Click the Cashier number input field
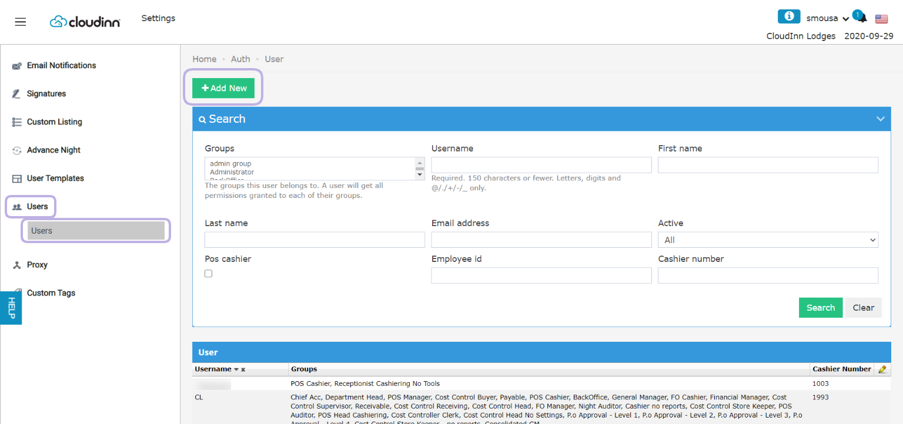This screenshot has height=424, width=903. point(768,275)
